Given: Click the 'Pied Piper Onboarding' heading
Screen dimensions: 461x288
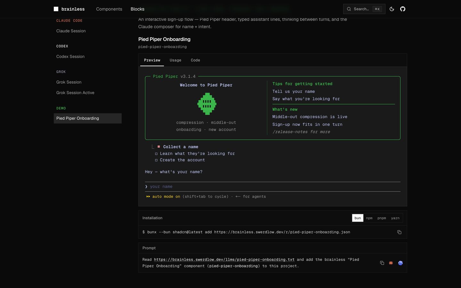Looking at the screenshot, I should (164, 39).
